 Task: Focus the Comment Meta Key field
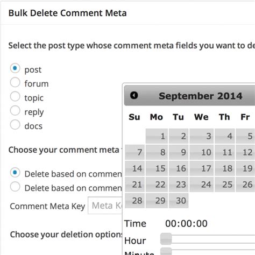coord(105,206)
